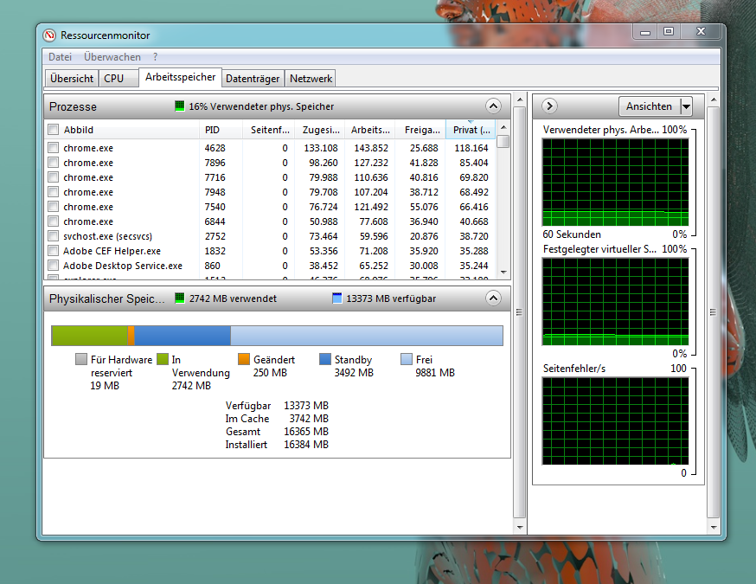Screen dimensions: 756x584
Task: Sort processes by the PID column
Action: pyautogui.click(x=213, y=129)
